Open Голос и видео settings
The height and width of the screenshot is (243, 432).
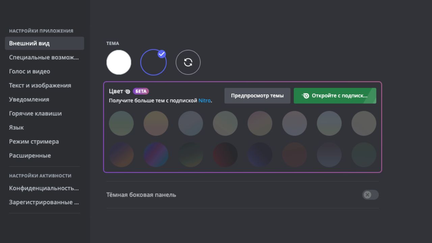(45, 72)
